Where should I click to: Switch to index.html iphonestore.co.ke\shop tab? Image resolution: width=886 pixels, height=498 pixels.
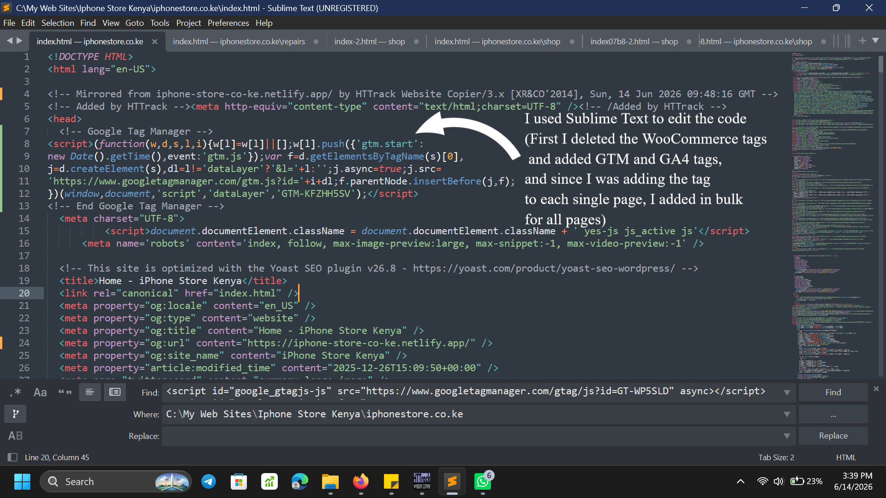[497, 41]
